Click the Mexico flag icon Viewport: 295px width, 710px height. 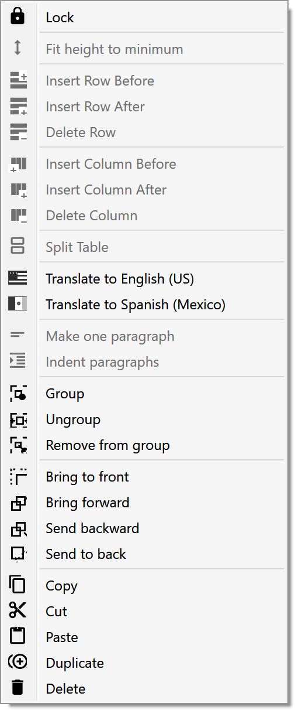18,304
